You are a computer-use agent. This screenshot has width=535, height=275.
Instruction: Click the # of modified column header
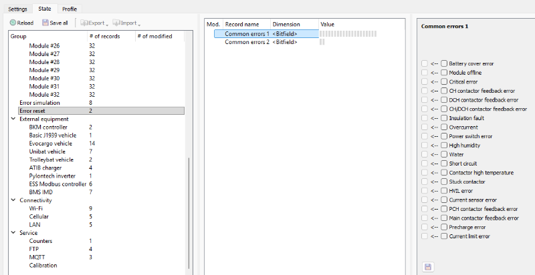[160, 36]
